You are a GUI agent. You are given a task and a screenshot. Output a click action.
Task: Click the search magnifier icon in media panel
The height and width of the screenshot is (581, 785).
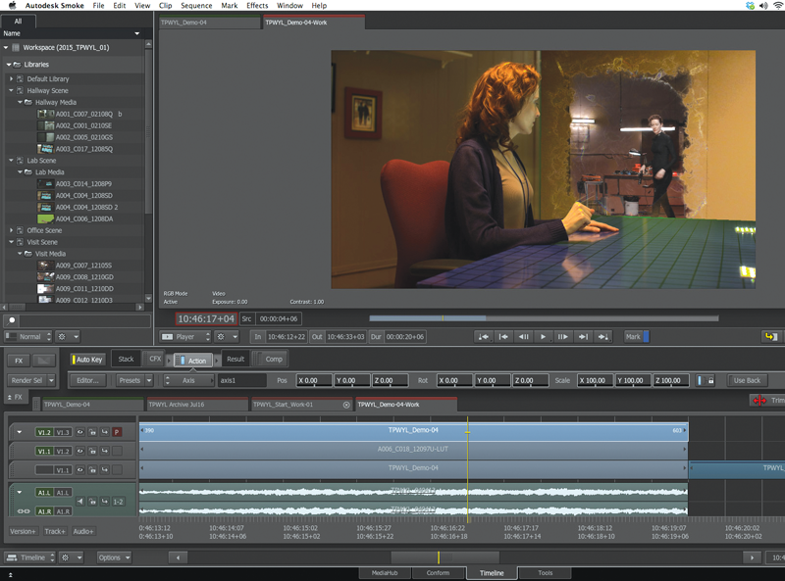(12, 320)
